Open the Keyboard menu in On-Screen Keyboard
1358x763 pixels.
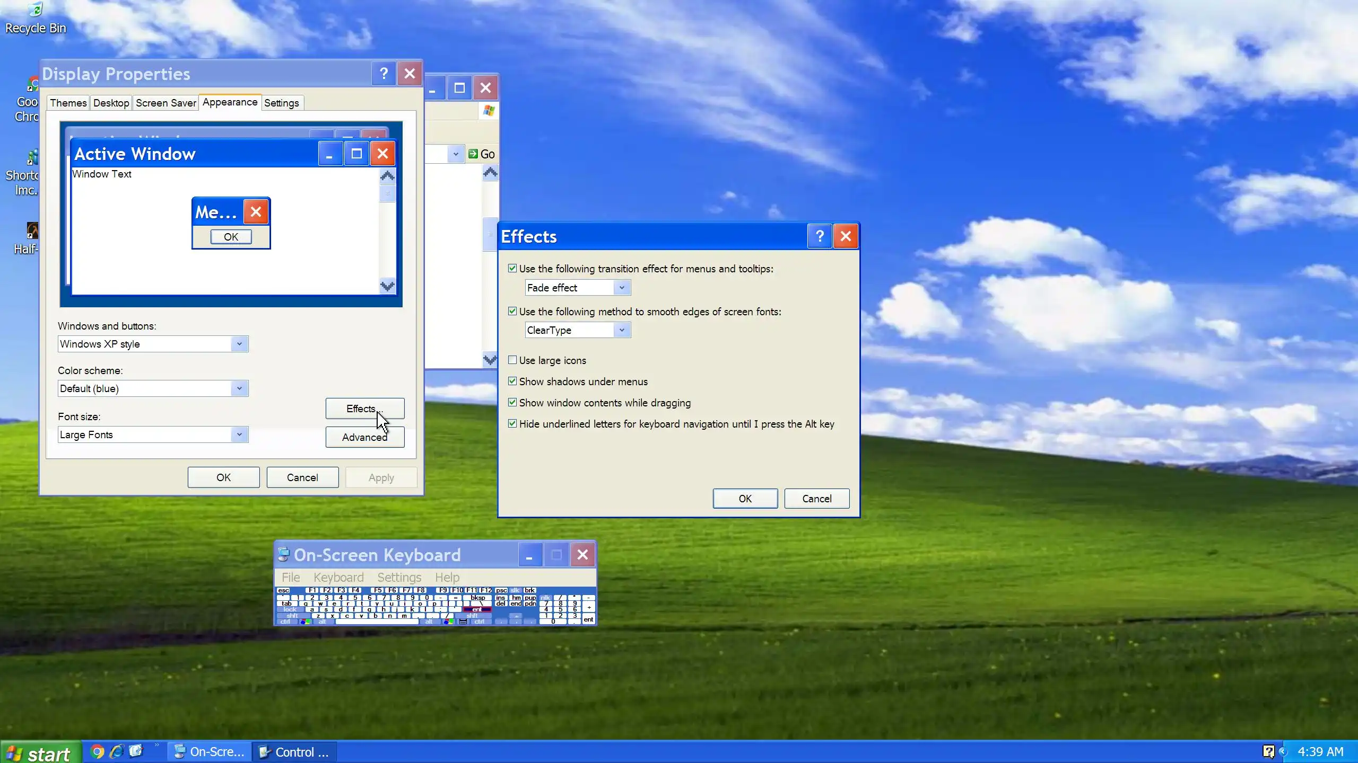pyautogui.click(x=338, y=577)
